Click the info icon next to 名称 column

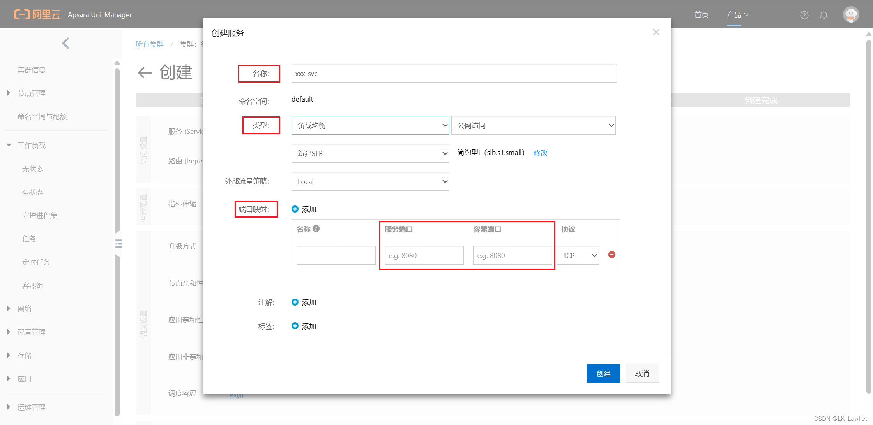[316, 229]
